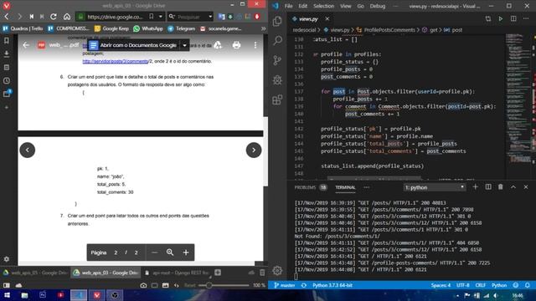Open the Selection menu in VS Code
The height and width of the screenshot is (301, 536).
pyautogui.click(x=323, y=6)
